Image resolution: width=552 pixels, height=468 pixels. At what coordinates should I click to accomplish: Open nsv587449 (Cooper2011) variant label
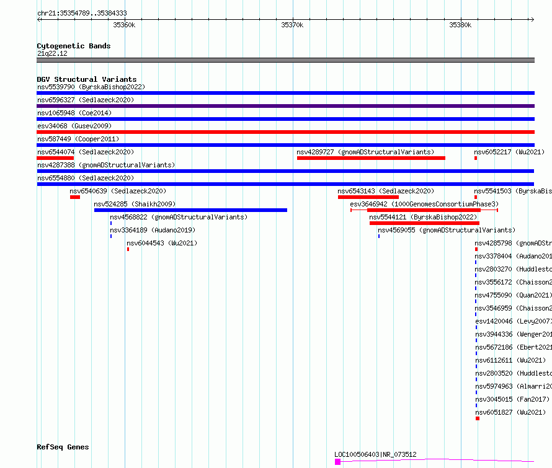point(78,139)
